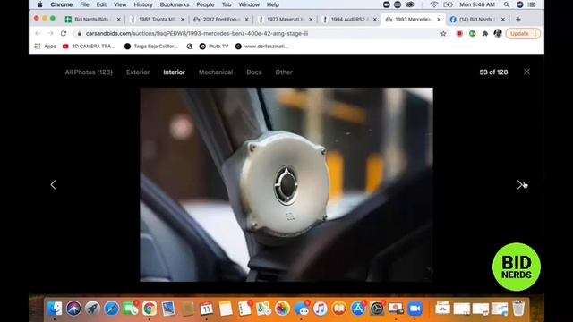Open the View menu
This screenshot has height=322, width=573.
pyautogui.click(x=120, y=4)
